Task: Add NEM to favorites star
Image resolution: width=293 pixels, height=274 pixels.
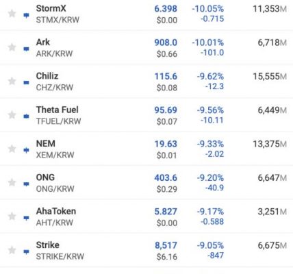Action: click(12, 149)
